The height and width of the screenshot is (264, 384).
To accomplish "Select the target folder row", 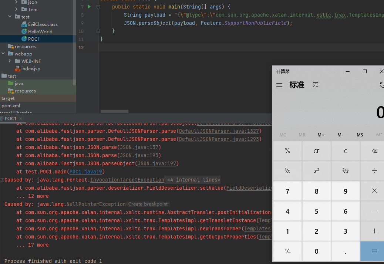I will (x=38, y=98).
